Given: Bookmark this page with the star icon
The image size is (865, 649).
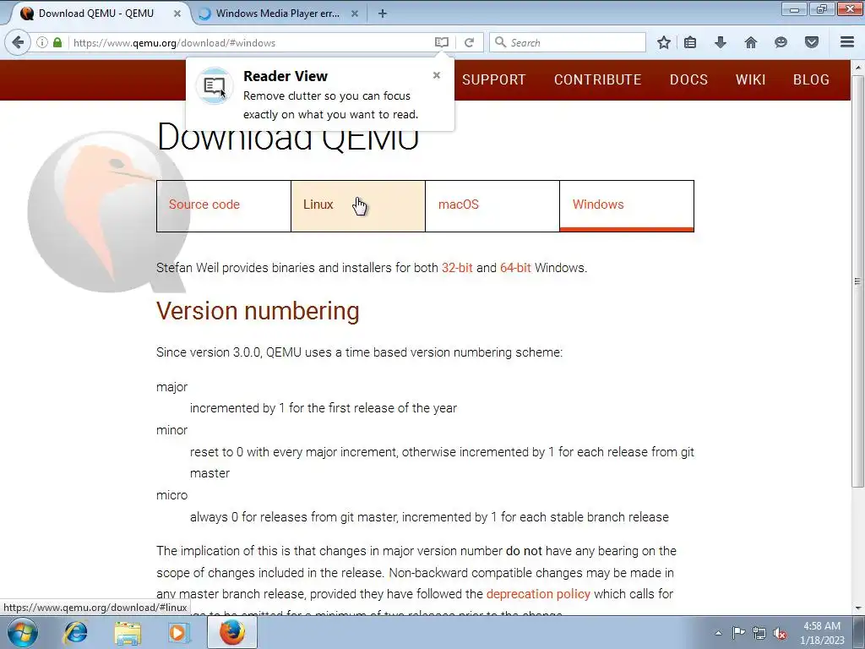Looking at the screenshot, I should click(x=664, y=42).
